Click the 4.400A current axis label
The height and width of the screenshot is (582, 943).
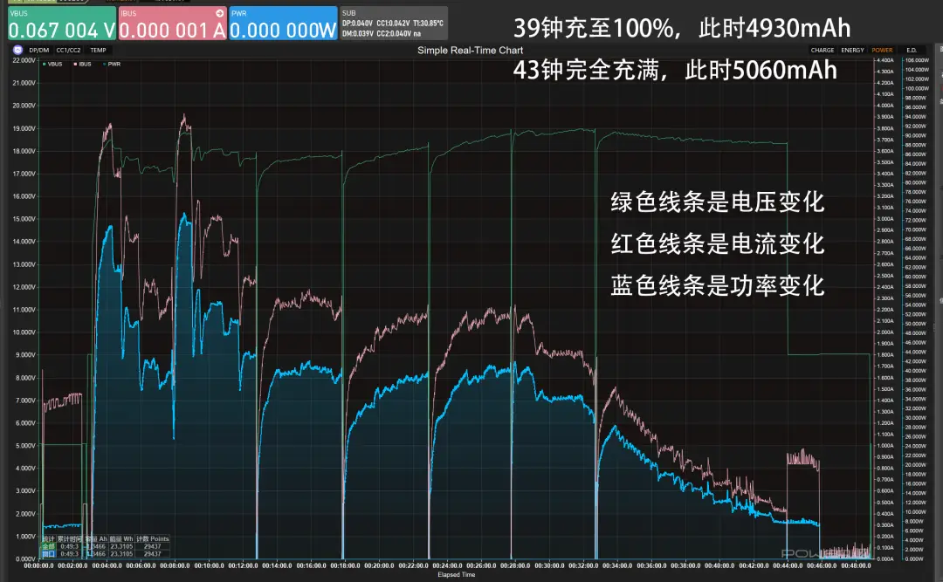(885, 60)
